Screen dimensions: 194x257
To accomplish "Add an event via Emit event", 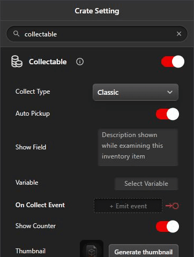I will pos(128,206).
